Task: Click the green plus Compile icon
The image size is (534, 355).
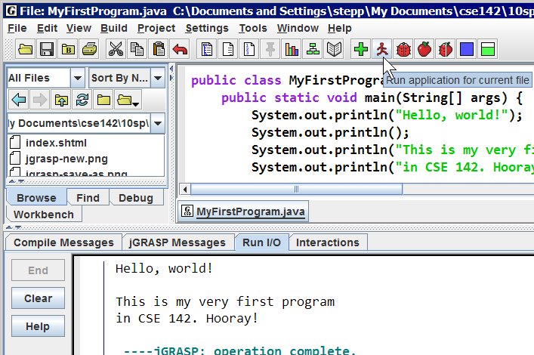Action: coord(361,50)
